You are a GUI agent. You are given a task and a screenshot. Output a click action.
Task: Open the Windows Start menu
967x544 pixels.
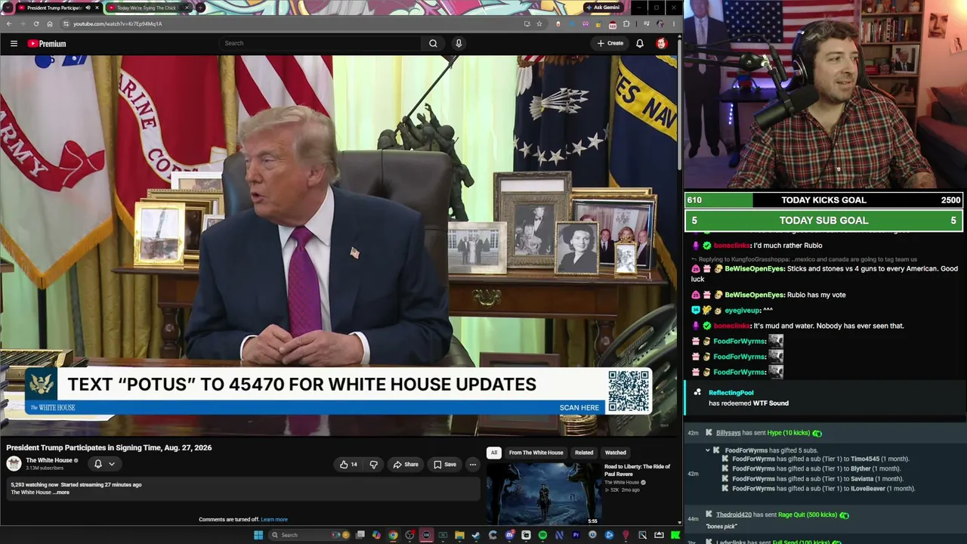pyautogui.click(x=258, y=535)
